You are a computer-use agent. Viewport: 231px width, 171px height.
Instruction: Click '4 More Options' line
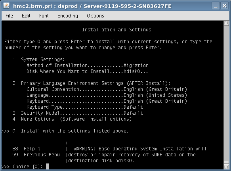pos(72,119)
